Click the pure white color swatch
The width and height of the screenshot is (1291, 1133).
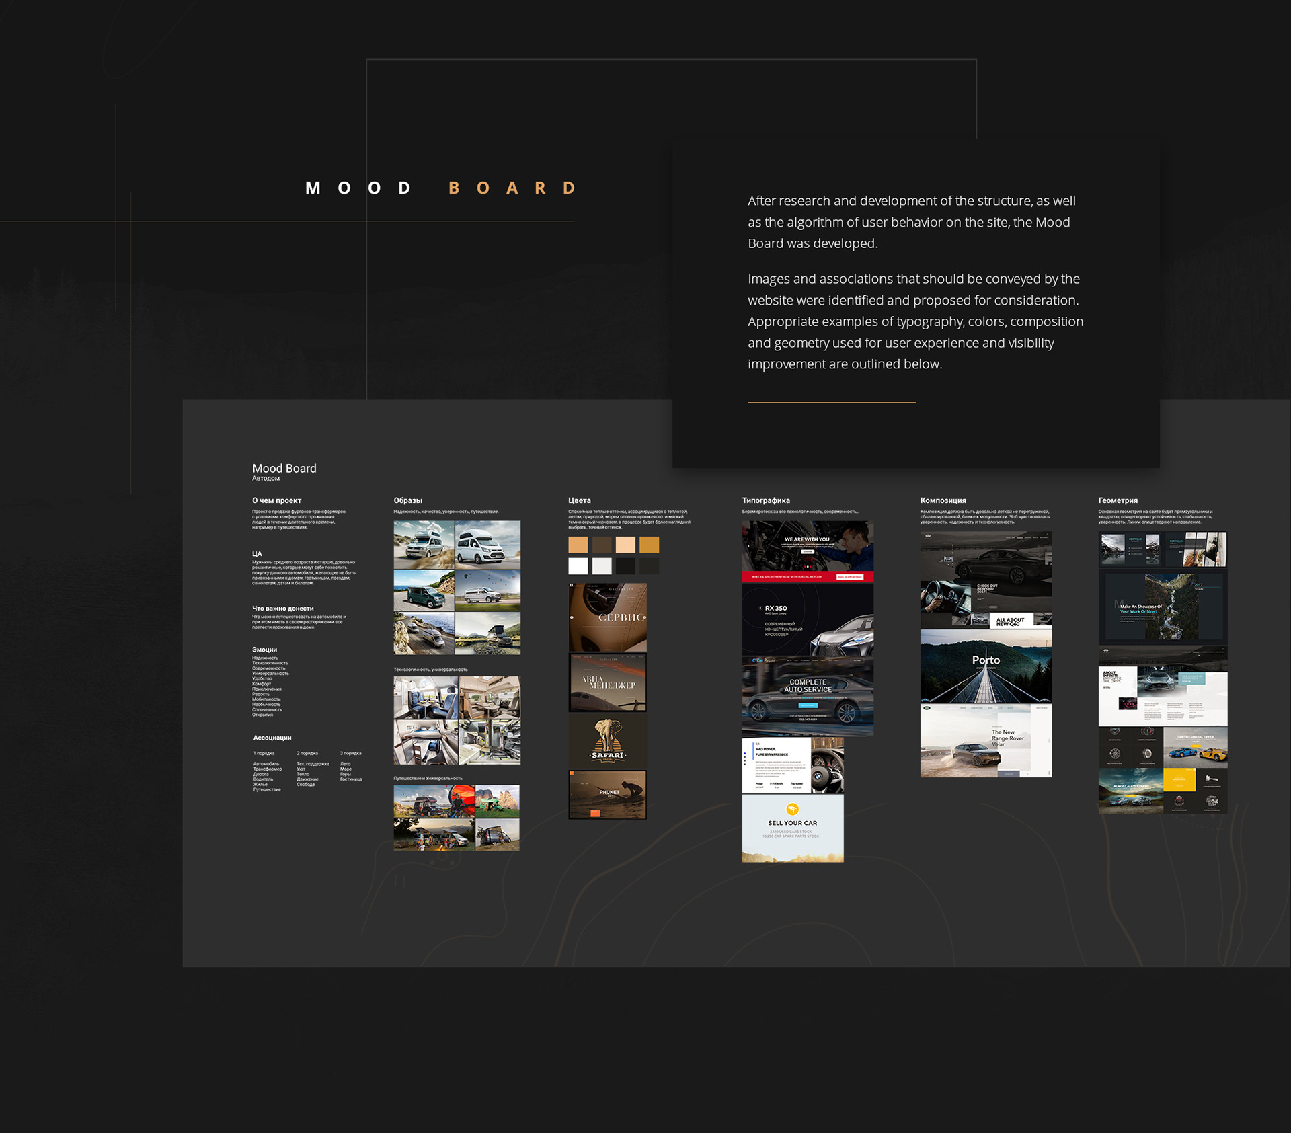[578, 566]
